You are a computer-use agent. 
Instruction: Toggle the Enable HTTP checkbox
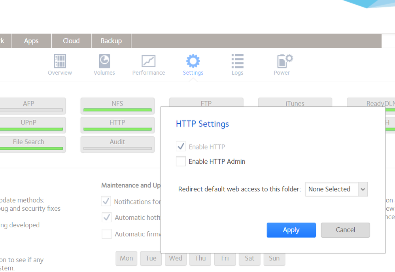click(x=181, y=147)
